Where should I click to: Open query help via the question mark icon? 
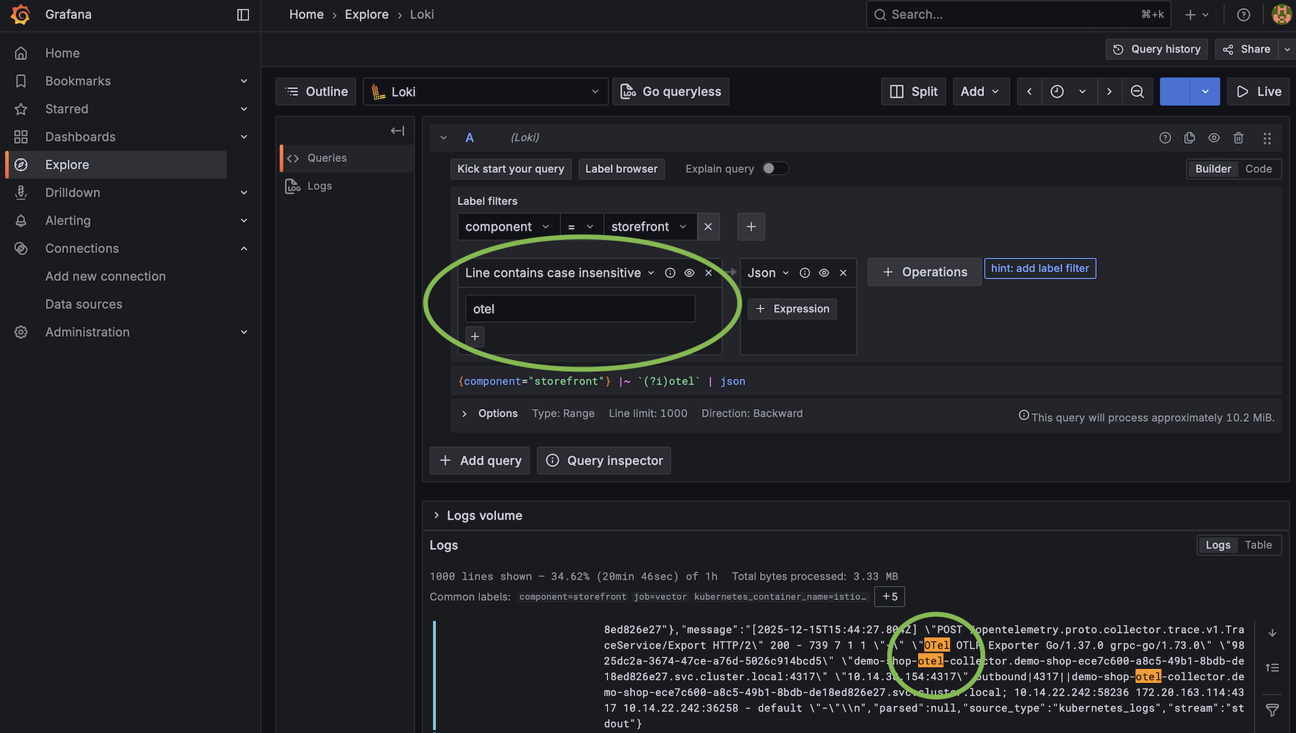point(1165,137)
